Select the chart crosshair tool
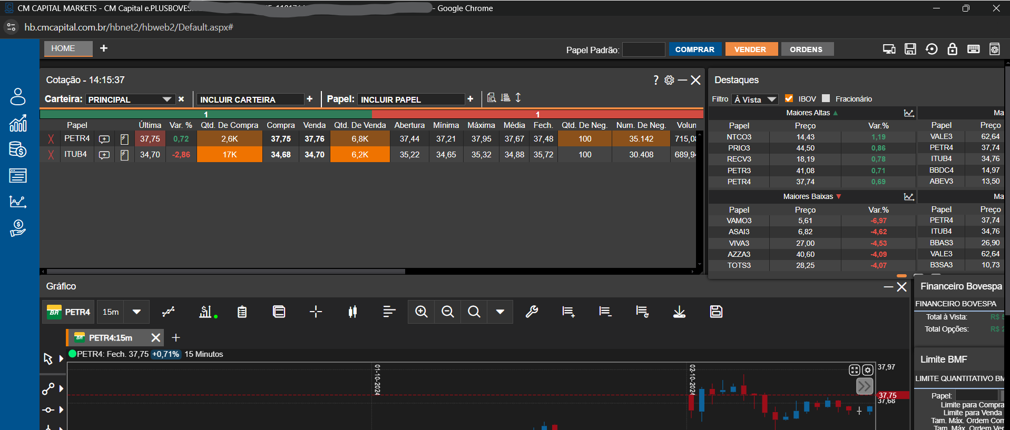The height and width of the screenshot is (430, 1010). [316, 312]
